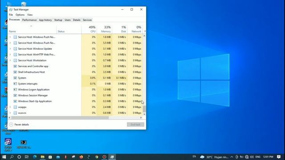Click the wsappx process icon

15,107
